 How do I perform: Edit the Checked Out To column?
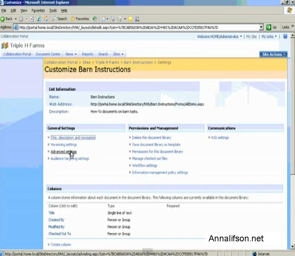click(x=60, y=234)
